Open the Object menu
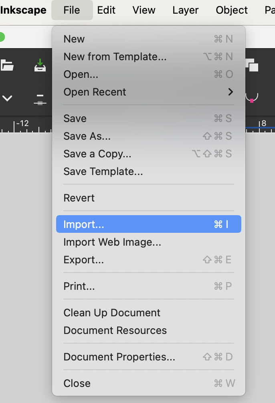This screenshot has height=403, width=275. coord(232,10)
